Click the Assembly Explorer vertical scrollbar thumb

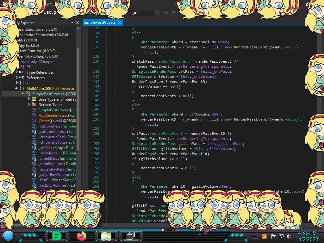coord(78,98)
